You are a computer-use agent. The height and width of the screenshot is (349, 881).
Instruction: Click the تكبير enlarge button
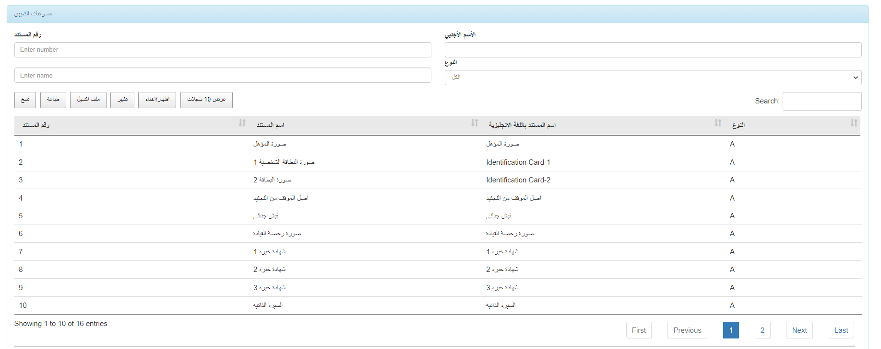(122, 100)
